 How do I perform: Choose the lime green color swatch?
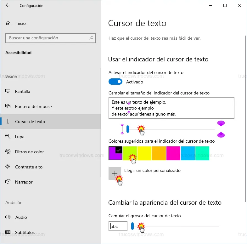pyautogui.click(x=130, y=153)
